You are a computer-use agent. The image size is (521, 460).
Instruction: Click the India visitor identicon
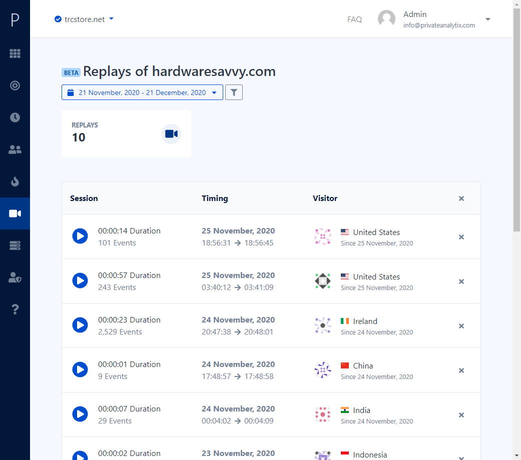click(323, 414)
